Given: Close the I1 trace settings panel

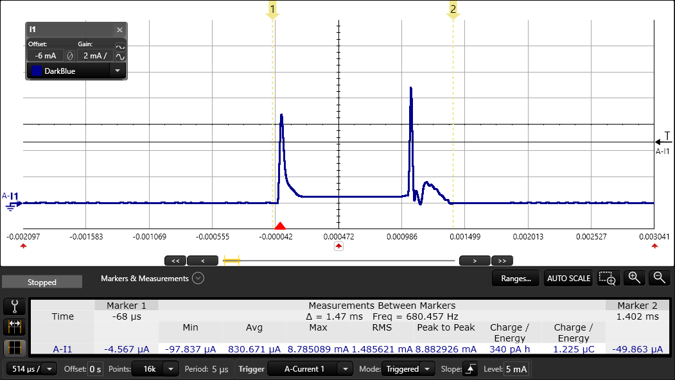Looking at the screenshot, I should pos(119,30).
